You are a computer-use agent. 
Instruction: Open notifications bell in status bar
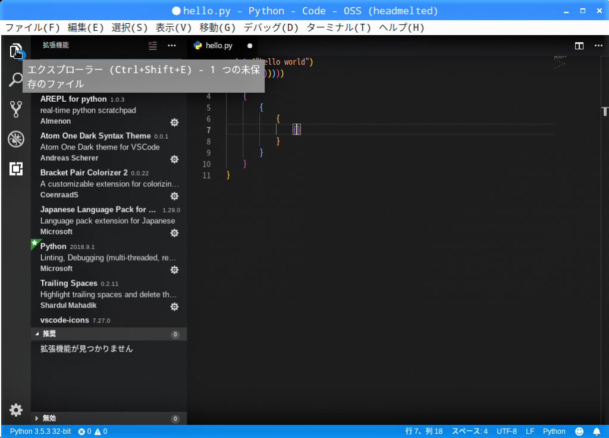(x=597, y=431)
